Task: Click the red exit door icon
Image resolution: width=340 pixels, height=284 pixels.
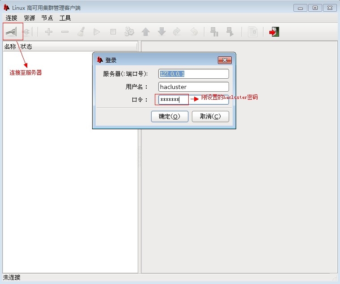Action: tap(274, 32)
